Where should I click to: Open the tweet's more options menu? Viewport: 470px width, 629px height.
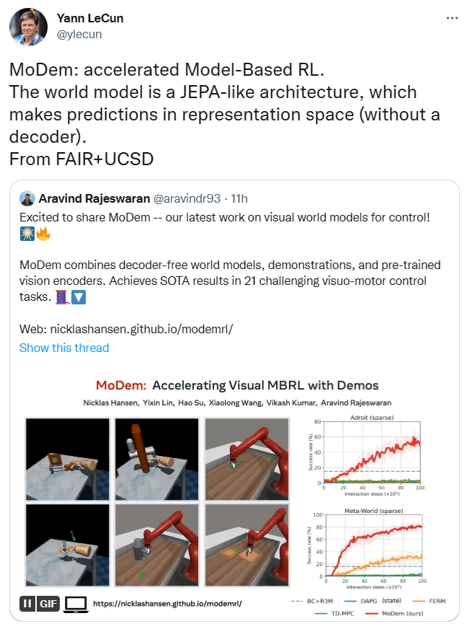pos(451,17)
